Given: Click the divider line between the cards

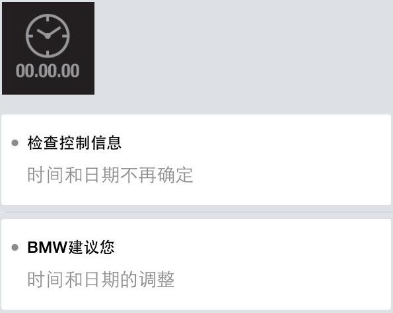Looking at the screenshot, I should pos(197,212).
